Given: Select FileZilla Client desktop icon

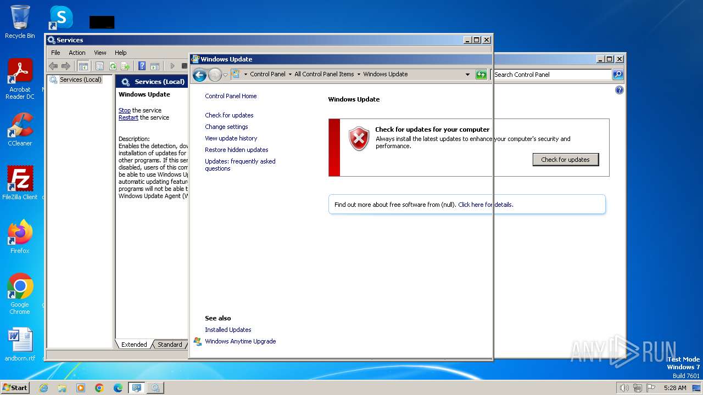Looking at the screenshot, I should (20, 183).
